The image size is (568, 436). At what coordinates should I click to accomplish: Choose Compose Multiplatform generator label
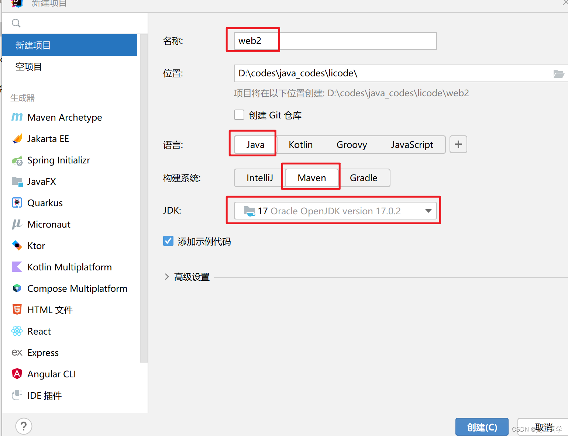click(78, 288)
